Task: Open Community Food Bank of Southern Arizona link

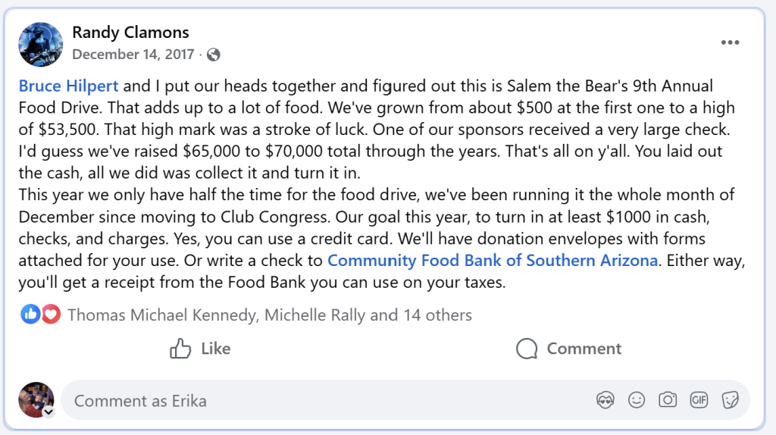Action: [x=493, y=260]
